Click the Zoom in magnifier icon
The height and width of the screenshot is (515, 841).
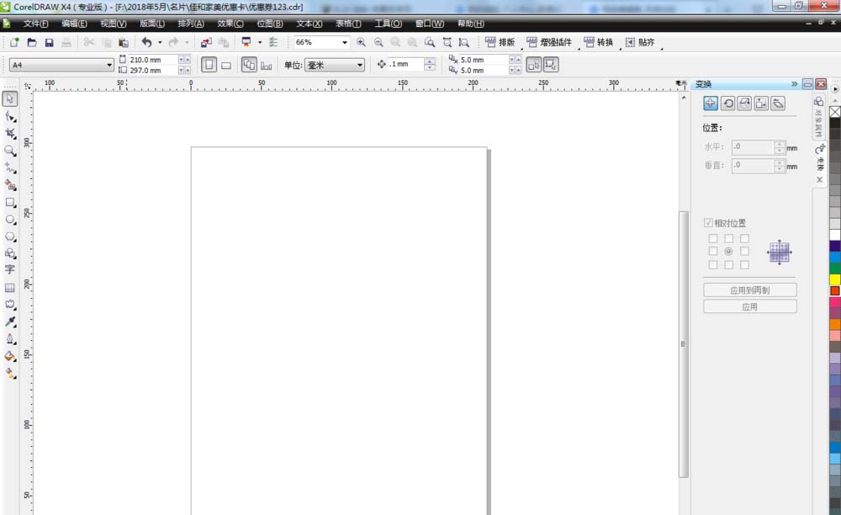(361, 42)
